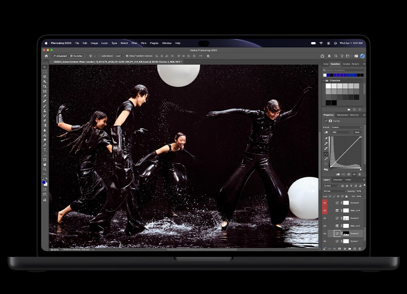Open the Auto-Select Layer dropdown

(119, 56)
